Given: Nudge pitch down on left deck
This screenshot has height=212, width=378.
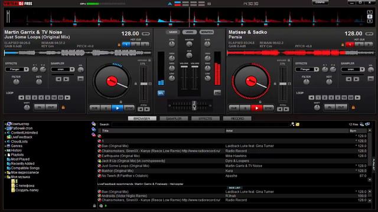Looking at the screenshot, I should click(x=141, y=110).
